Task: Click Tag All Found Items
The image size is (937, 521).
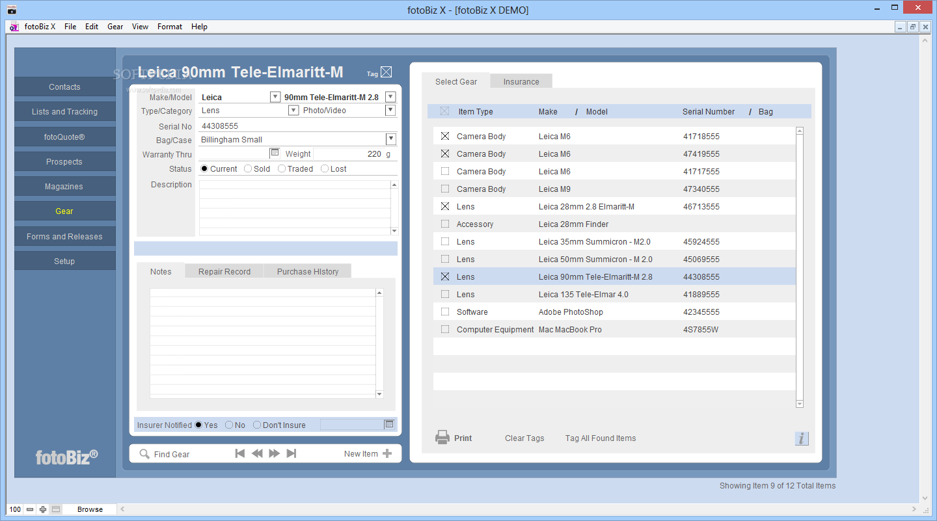Action: [x=601, y=438]
